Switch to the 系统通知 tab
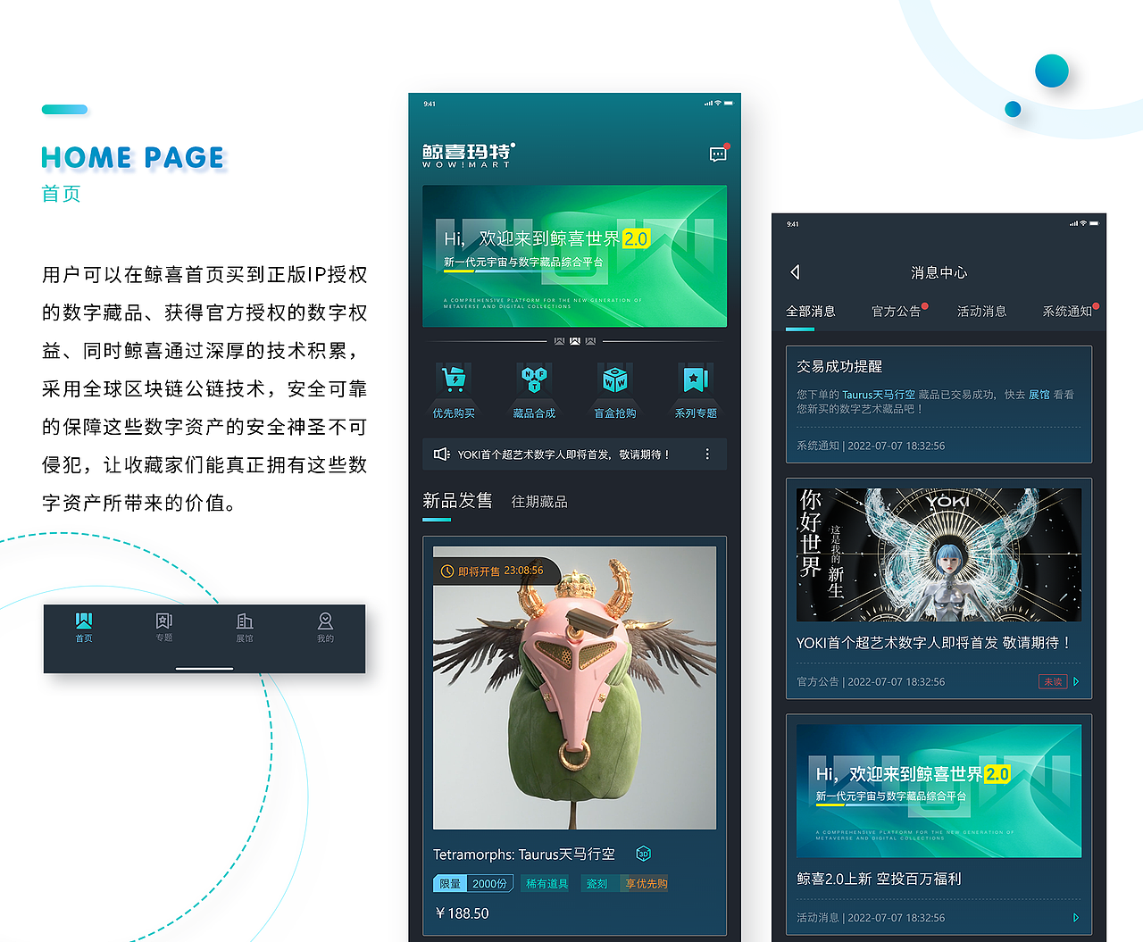Image resolution: width=1143 pixels, height=942 pixels. click(x=1068, y=312)
